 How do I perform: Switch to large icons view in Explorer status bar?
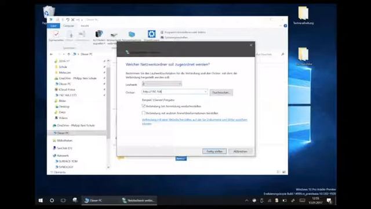(x=284, y=172)
